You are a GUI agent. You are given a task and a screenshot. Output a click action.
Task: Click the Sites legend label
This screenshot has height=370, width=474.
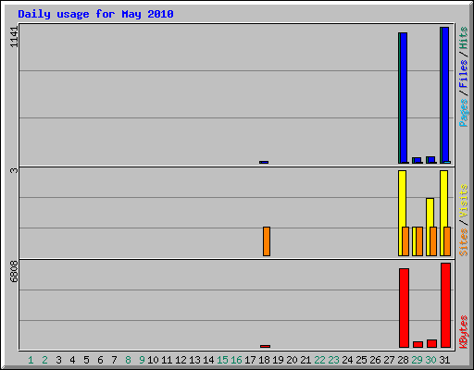tap(463, 242)
